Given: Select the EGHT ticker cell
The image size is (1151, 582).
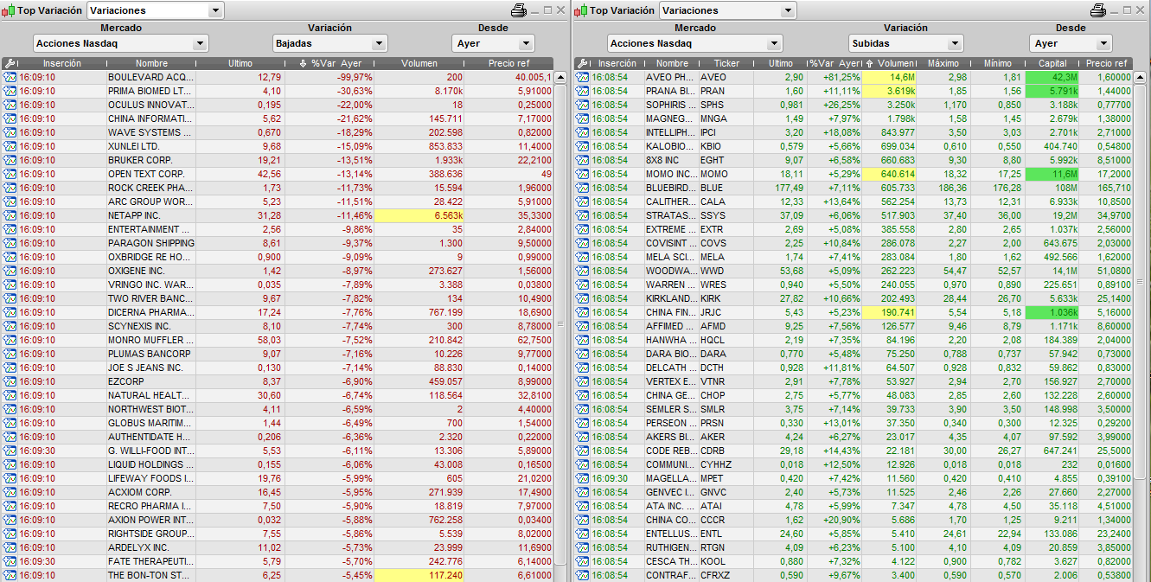Looking at the screenshot, I should 726,160.
